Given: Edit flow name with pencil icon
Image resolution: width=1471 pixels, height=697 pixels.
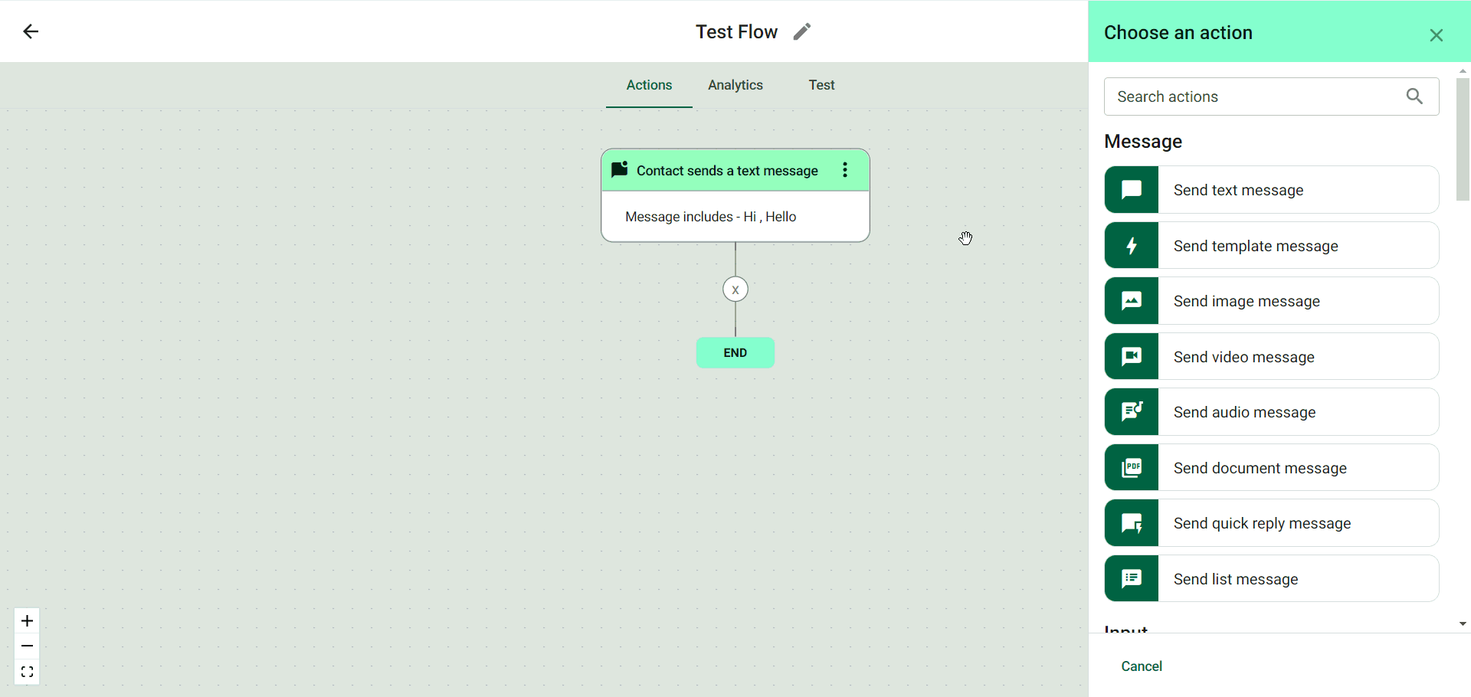Looking at the screenshot, I should click(801, 31).
